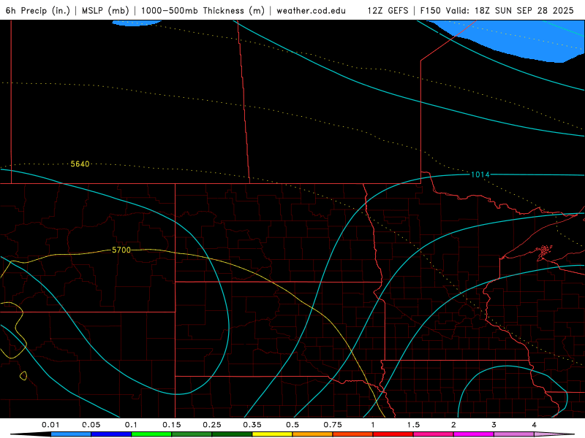The image size is (585, 438).
Task: Pick the magenta 2–3 legend swatch
Action: tap(474, 434)
